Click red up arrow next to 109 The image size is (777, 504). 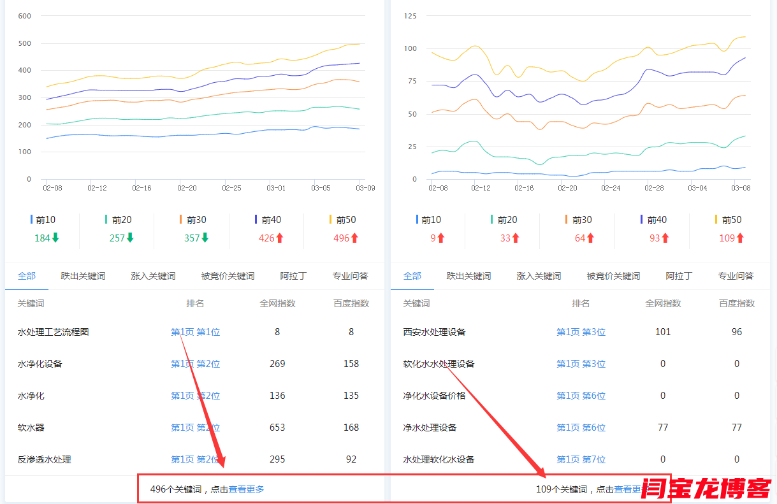click(x=740, y=238)
